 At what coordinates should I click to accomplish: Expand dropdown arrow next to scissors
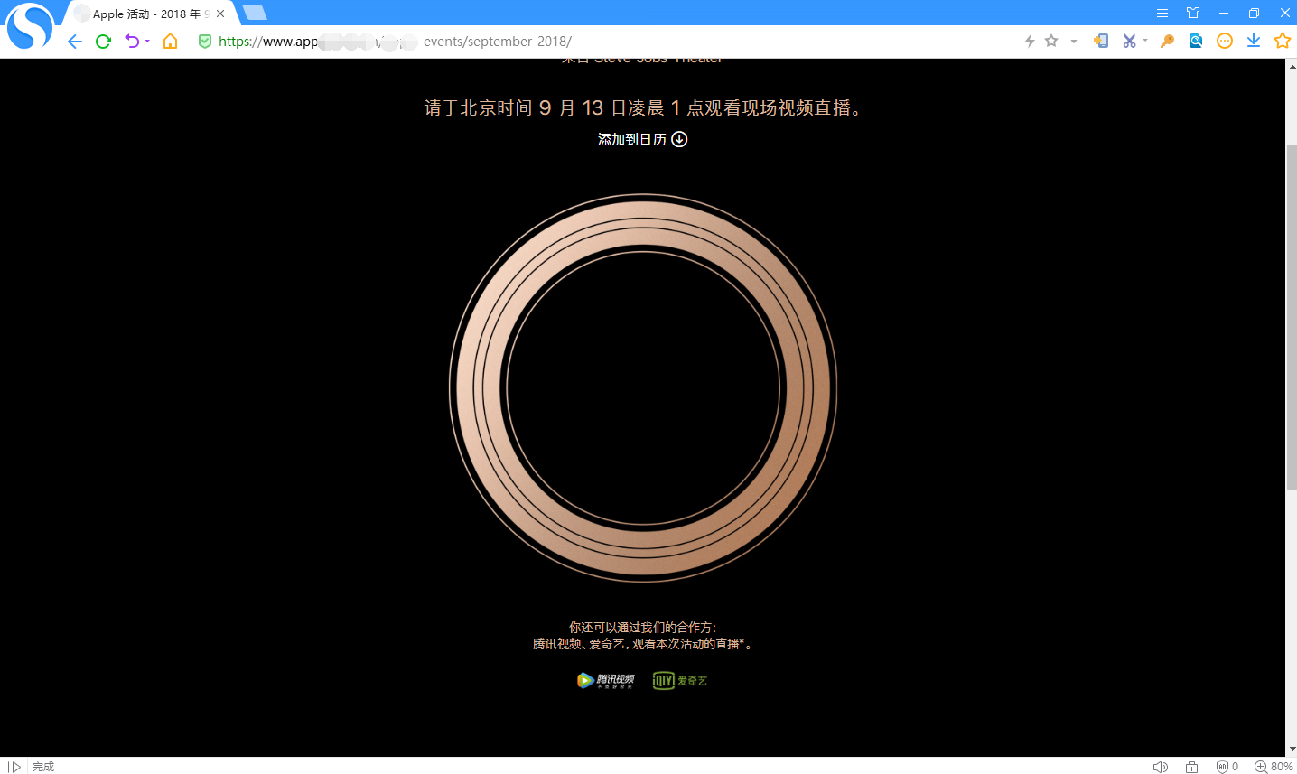tap(1145, 41)
